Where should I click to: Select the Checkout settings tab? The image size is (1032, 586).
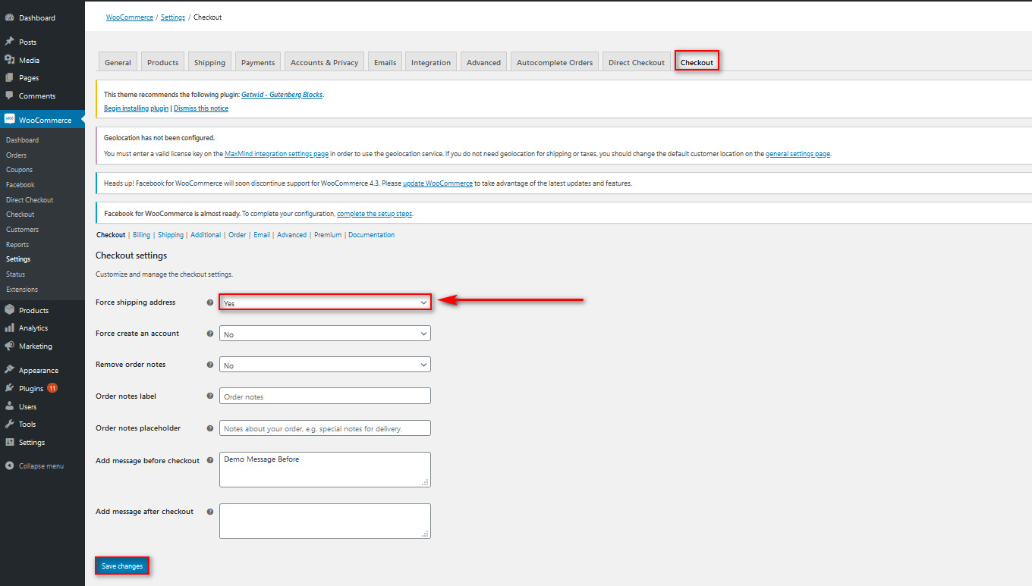tap(697, 61)
